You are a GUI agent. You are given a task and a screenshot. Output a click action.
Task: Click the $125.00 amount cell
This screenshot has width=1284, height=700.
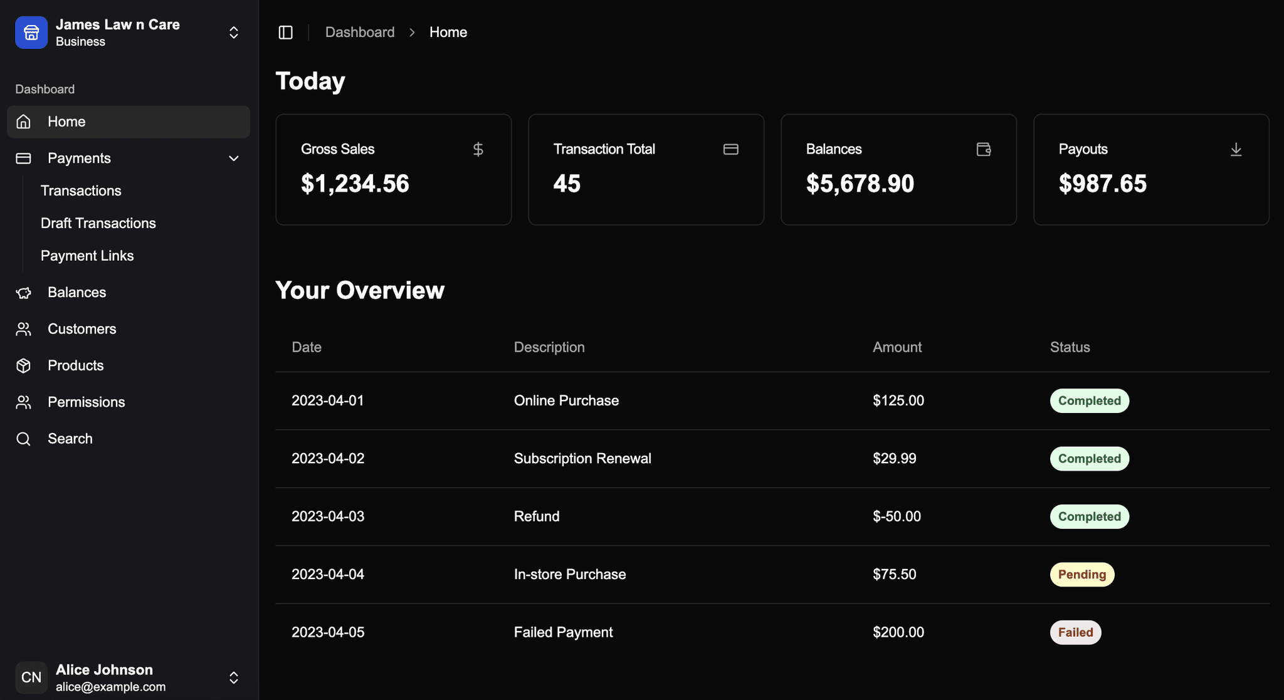click(898, 401)
